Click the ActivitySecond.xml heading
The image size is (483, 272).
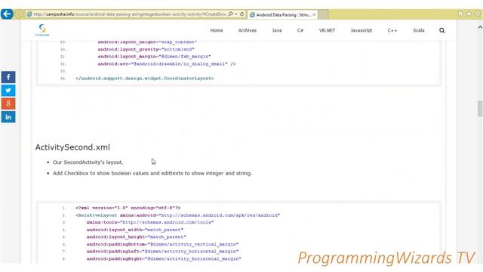pyautogui.click(x=72, y=147)
